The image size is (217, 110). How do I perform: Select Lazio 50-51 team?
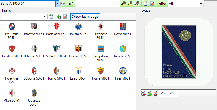click(x=78, y=74)
